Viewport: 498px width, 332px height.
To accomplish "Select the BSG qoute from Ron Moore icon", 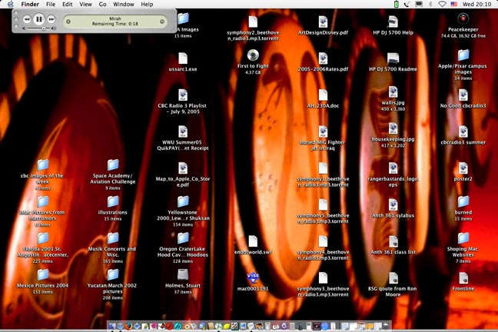I will 393,278.
